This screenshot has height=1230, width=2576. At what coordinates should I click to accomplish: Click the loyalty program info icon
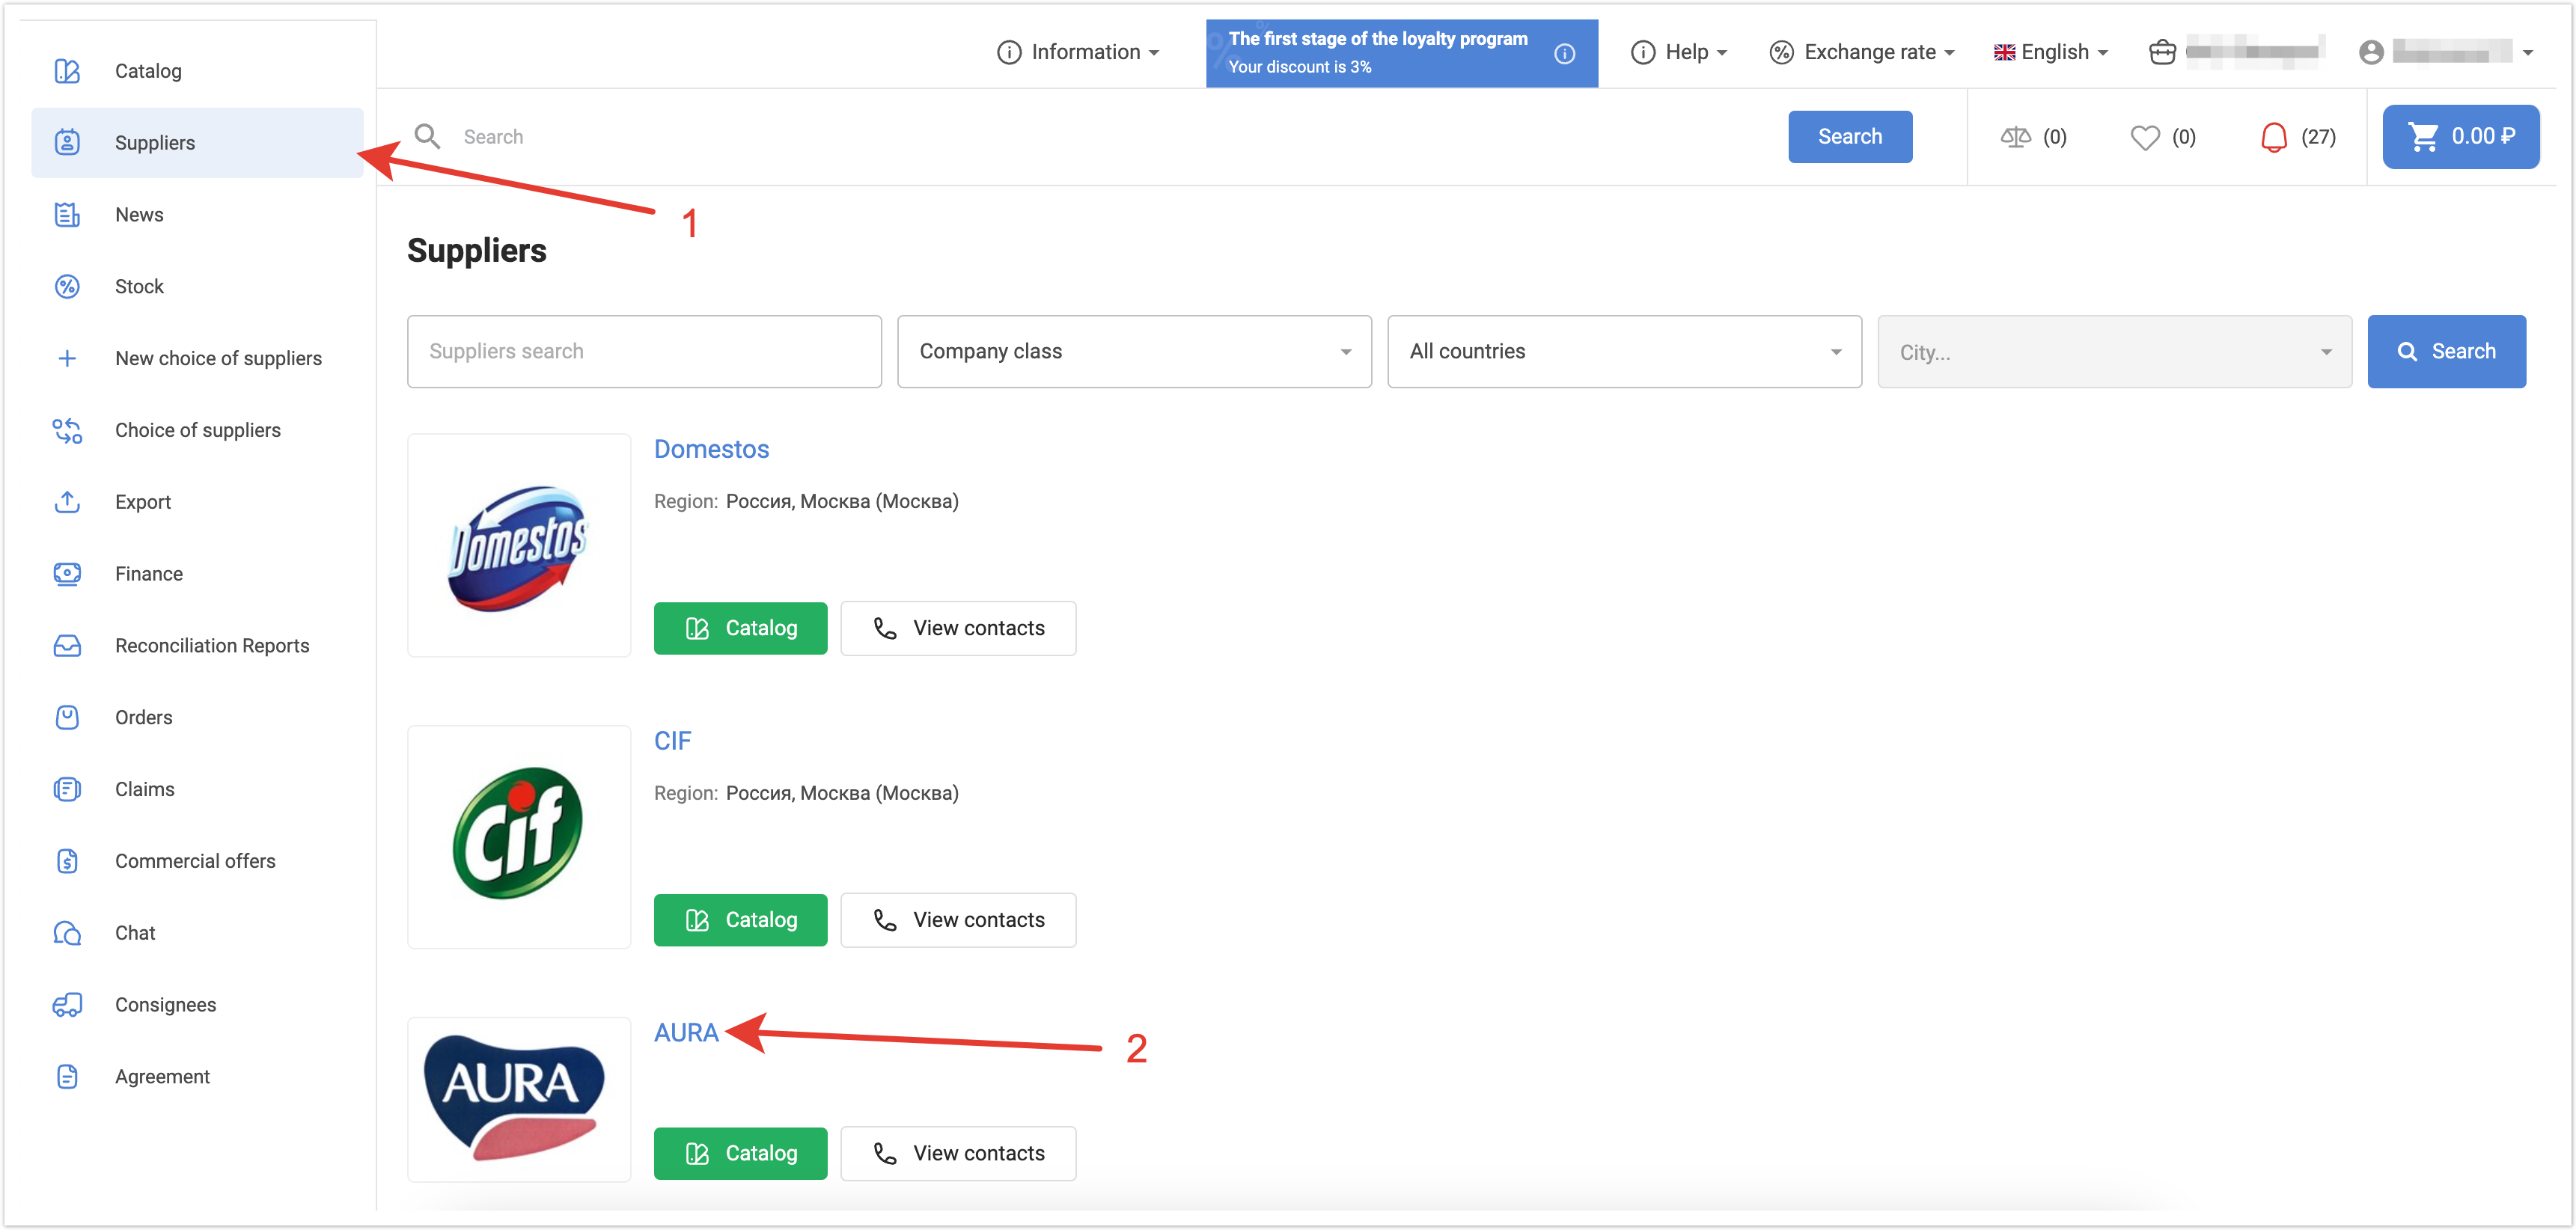[x=1565, y=54]
